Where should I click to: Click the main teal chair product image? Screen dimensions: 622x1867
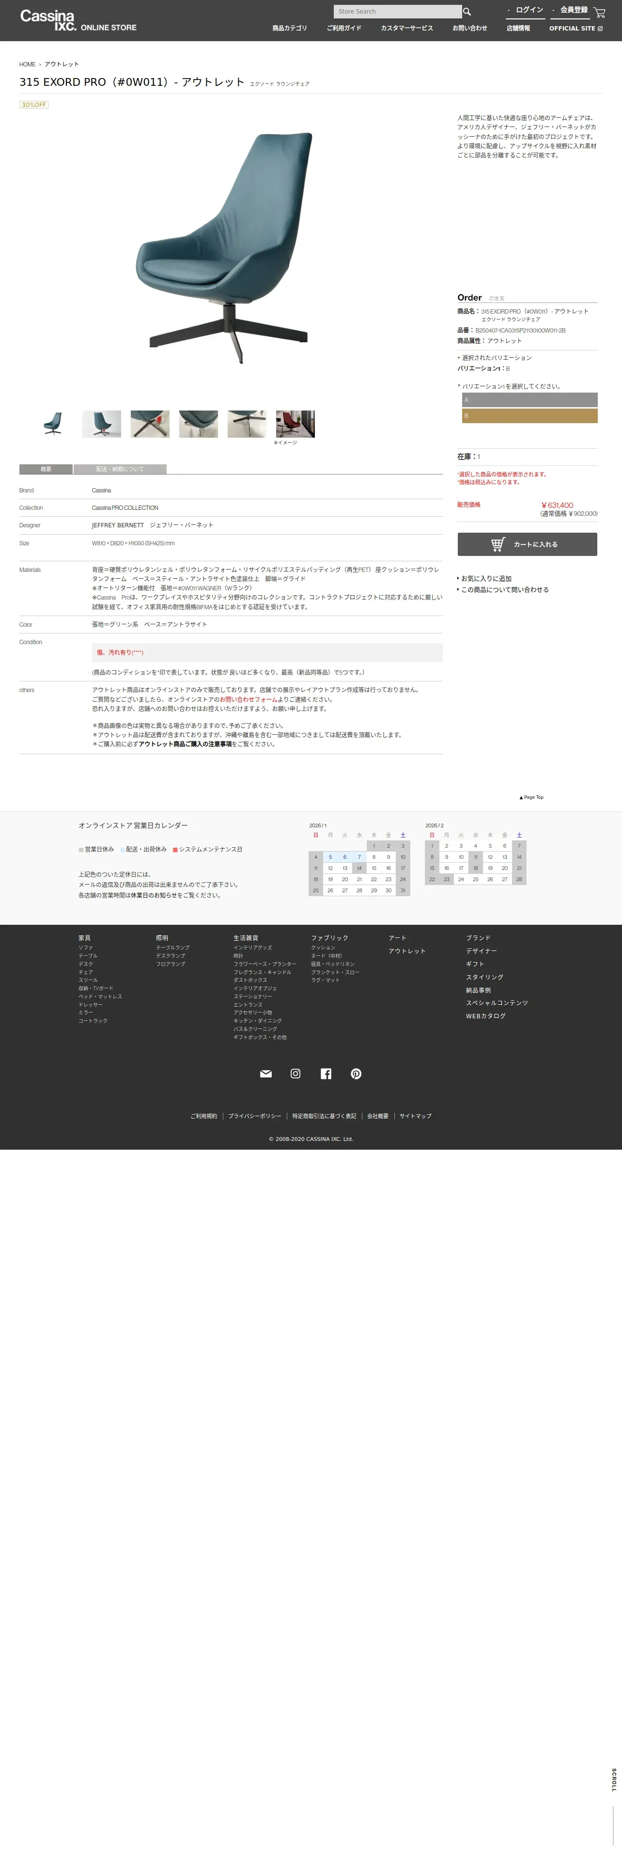225,248
